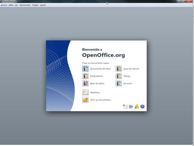The width and height of the screenshot is (194, 146).
Task: Open the Ver menu
Action: click(16, 5)
